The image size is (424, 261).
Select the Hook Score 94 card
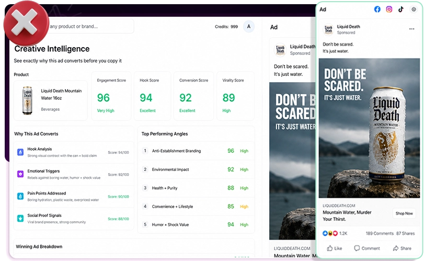click(x=153, y=96)
